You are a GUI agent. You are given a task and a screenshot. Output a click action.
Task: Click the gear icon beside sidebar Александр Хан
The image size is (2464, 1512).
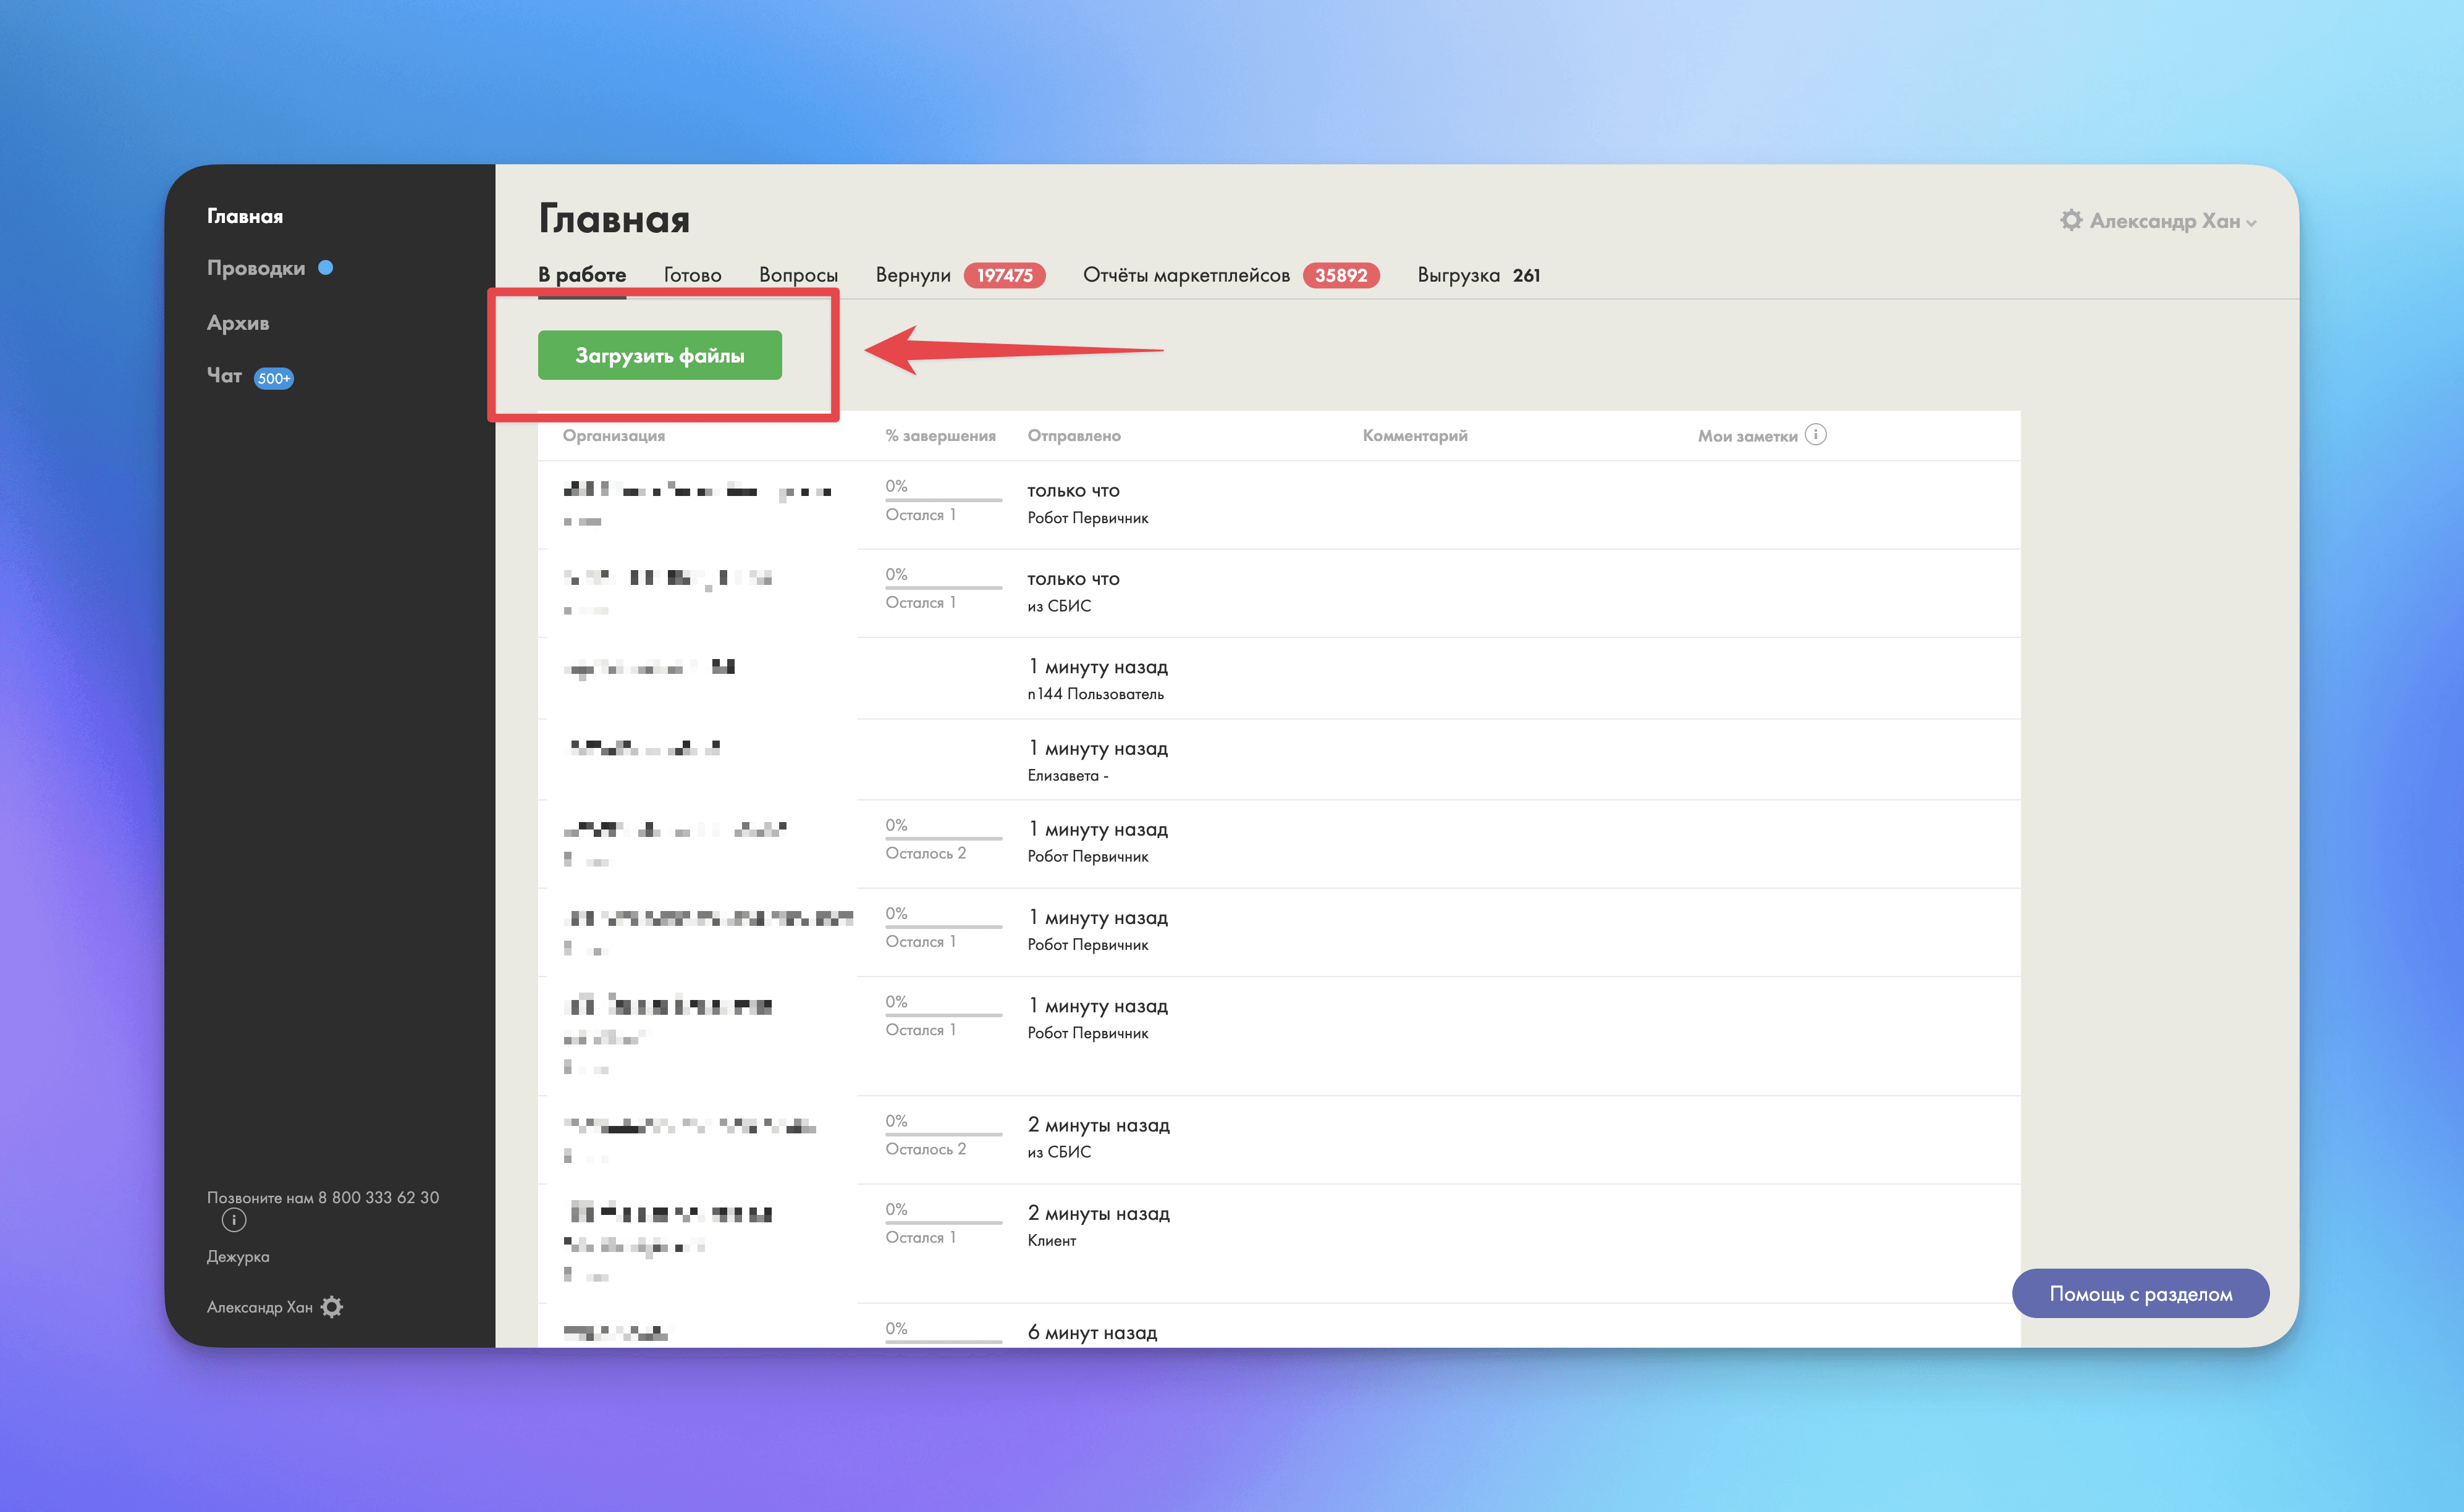click(332, 1307)
